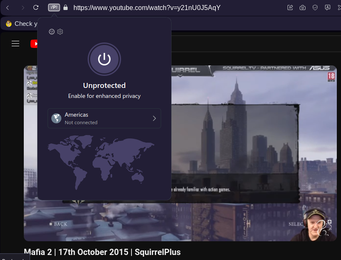The image size is (341, 260).
Task: Open the edit/pinboard icon in address bar
Action: [290, 7]
